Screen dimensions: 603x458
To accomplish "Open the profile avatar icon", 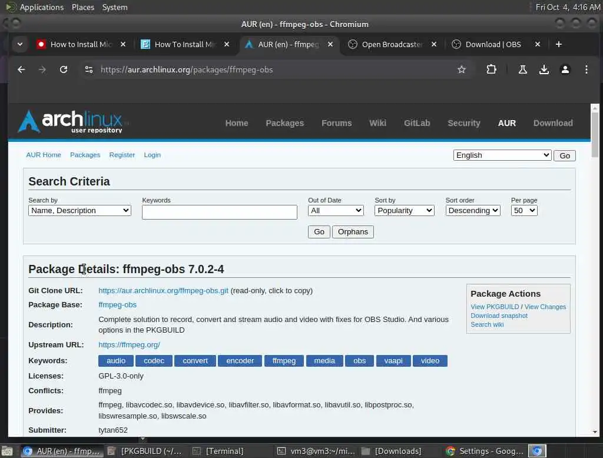I will [x=565, y=69].
